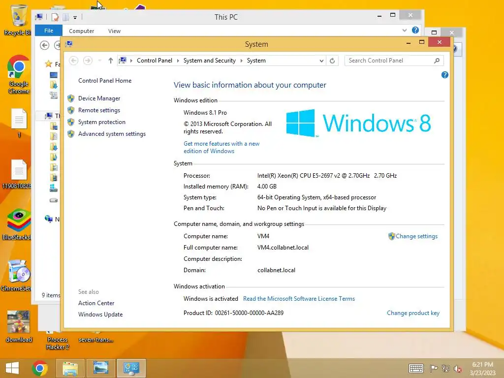Click the System window title icon
The width and height of the screenshot is (504, 378).
[69, 44]
